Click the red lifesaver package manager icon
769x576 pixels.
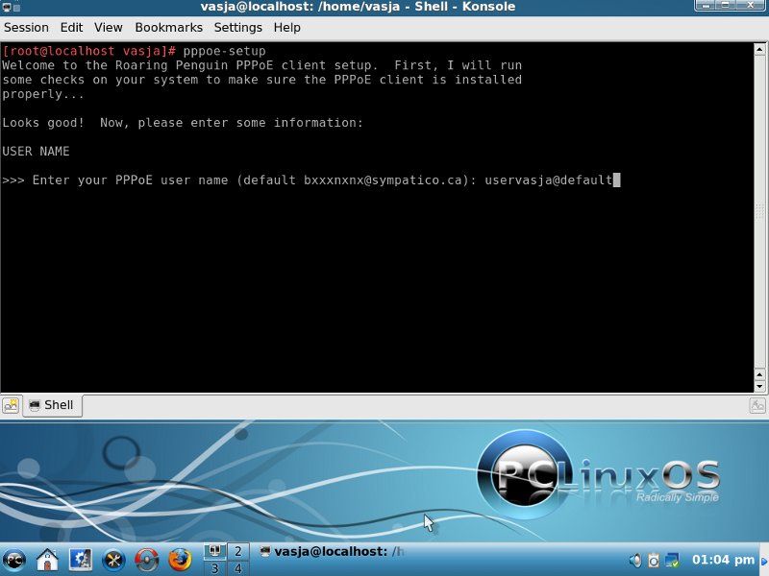[x=146, y=559]
